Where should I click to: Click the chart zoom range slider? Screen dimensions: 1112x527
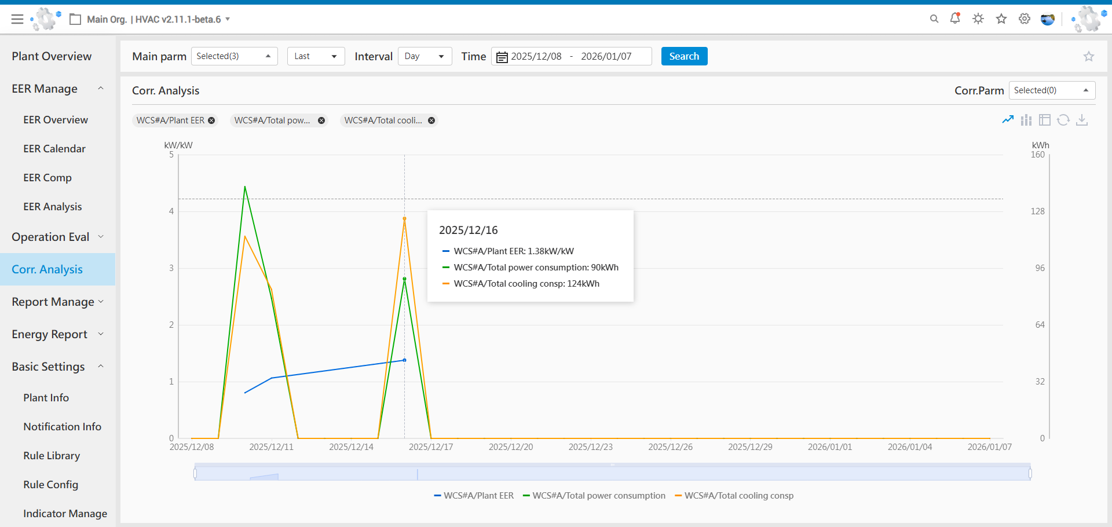point(612,473)
